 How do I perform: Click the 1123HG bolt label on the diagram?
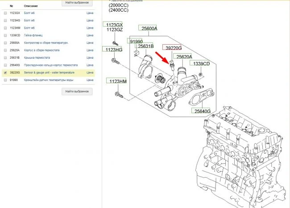click(113, 49)
